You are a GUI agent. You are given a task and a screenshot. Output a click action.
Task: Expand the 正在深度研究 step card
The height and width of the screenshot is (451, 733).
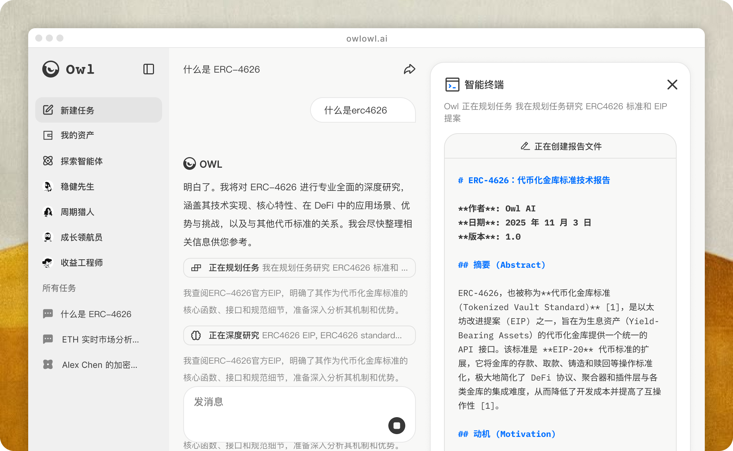click(300, 335)
